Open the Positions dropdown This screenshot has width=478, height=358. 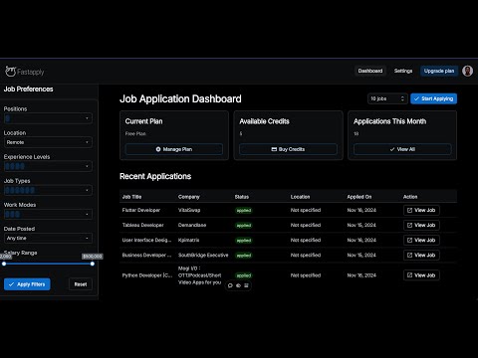pos(48,118)
